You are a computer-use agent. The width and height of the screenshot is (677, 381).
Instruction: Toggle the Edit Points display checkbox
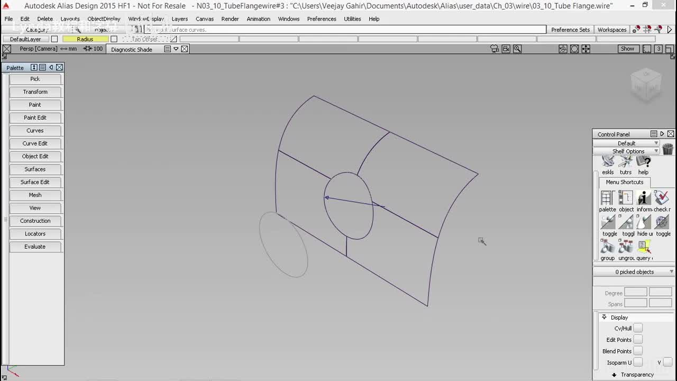(x=638, y=340)
